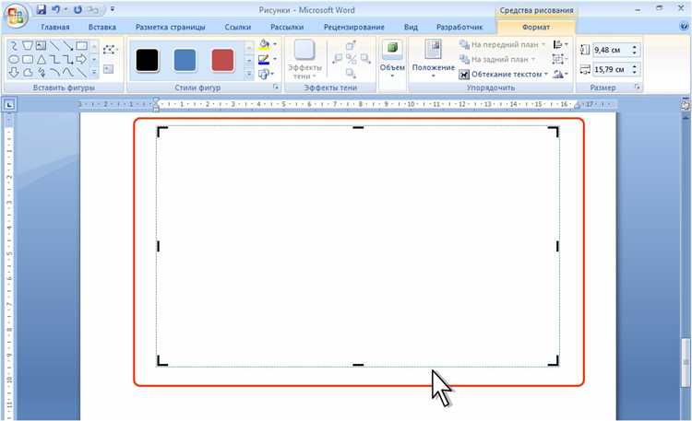Click the top-middle canvas edge handle

click(358, 127)
